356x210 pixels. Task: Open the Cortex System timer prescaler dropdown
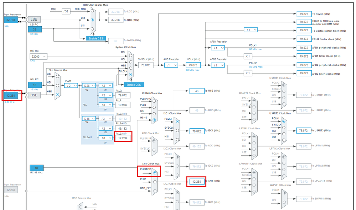(x=251, y=29)
